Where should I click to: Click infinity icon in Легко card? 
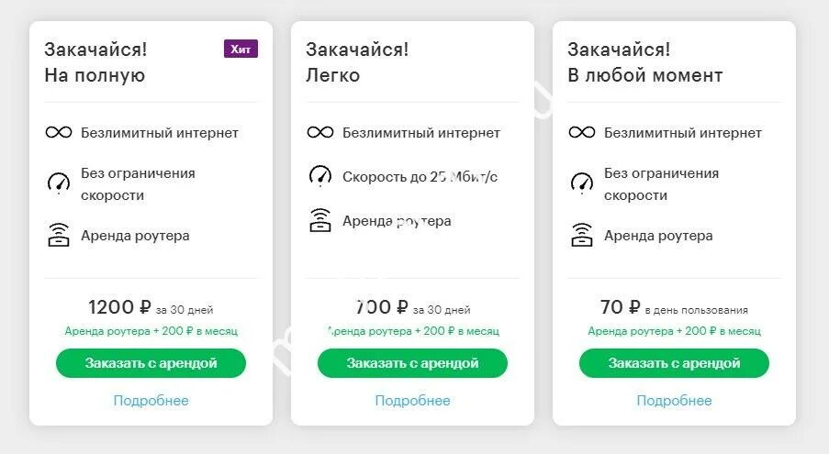[320, 133]
